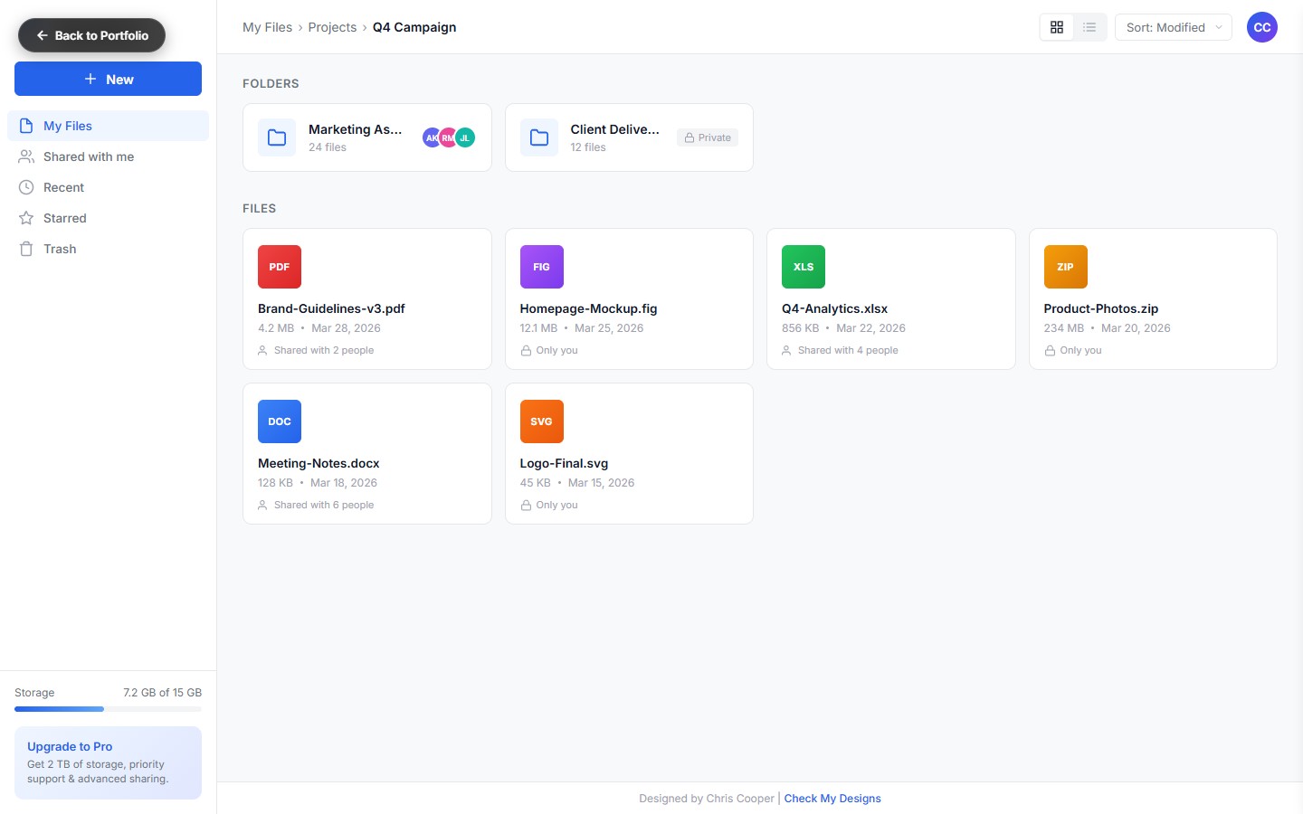Click the DOC file type icon
Viewport: 1303px width, 814px height.
coord(280,421)
